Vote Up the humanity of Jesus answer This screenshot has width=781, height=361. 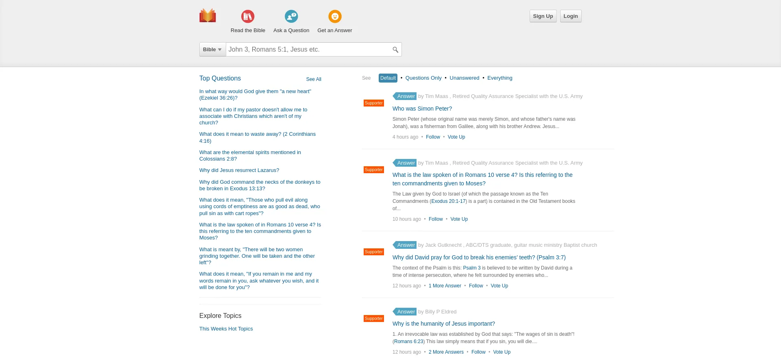coord(502,352)
